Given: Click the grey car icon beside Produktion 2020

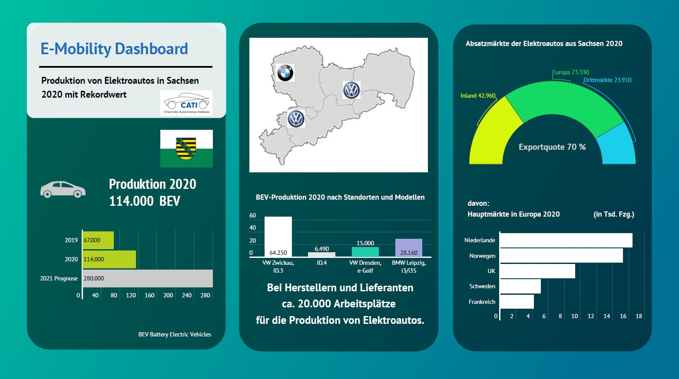Looking at the screenshot, I should click(63, 189).
